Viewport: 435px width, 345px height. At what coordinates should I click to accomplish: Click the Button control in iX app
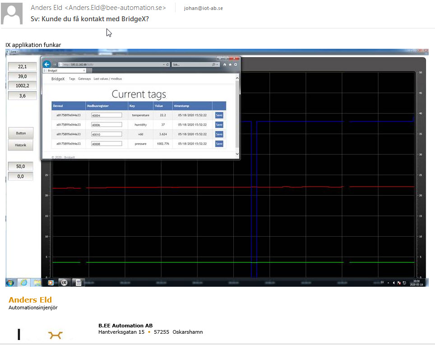click(21, 133)
